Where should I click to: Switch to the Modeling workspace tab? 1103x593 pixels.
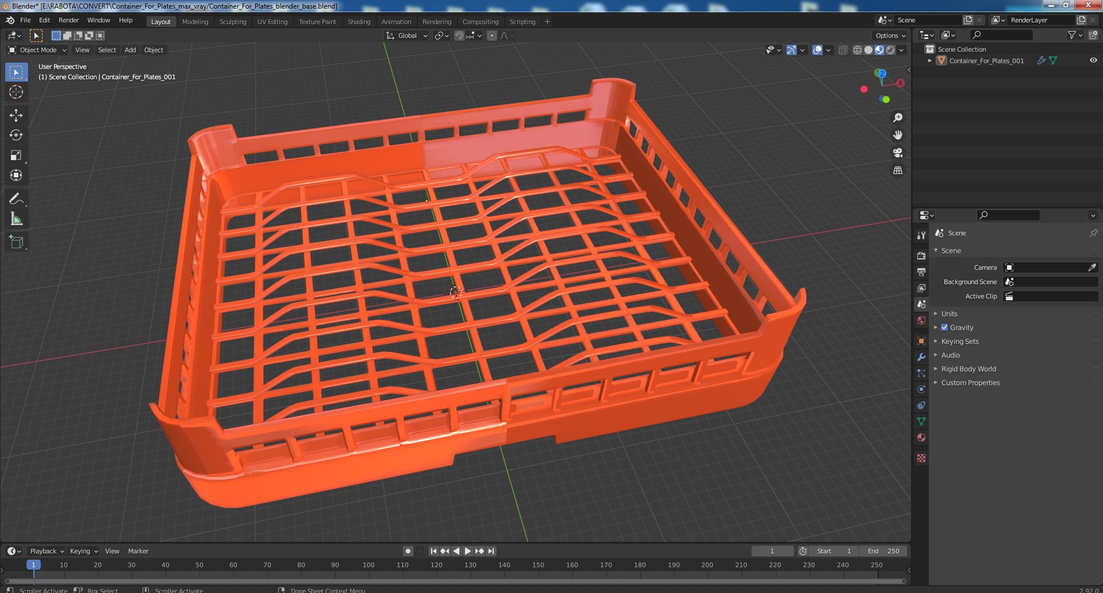tap(195, 22)
